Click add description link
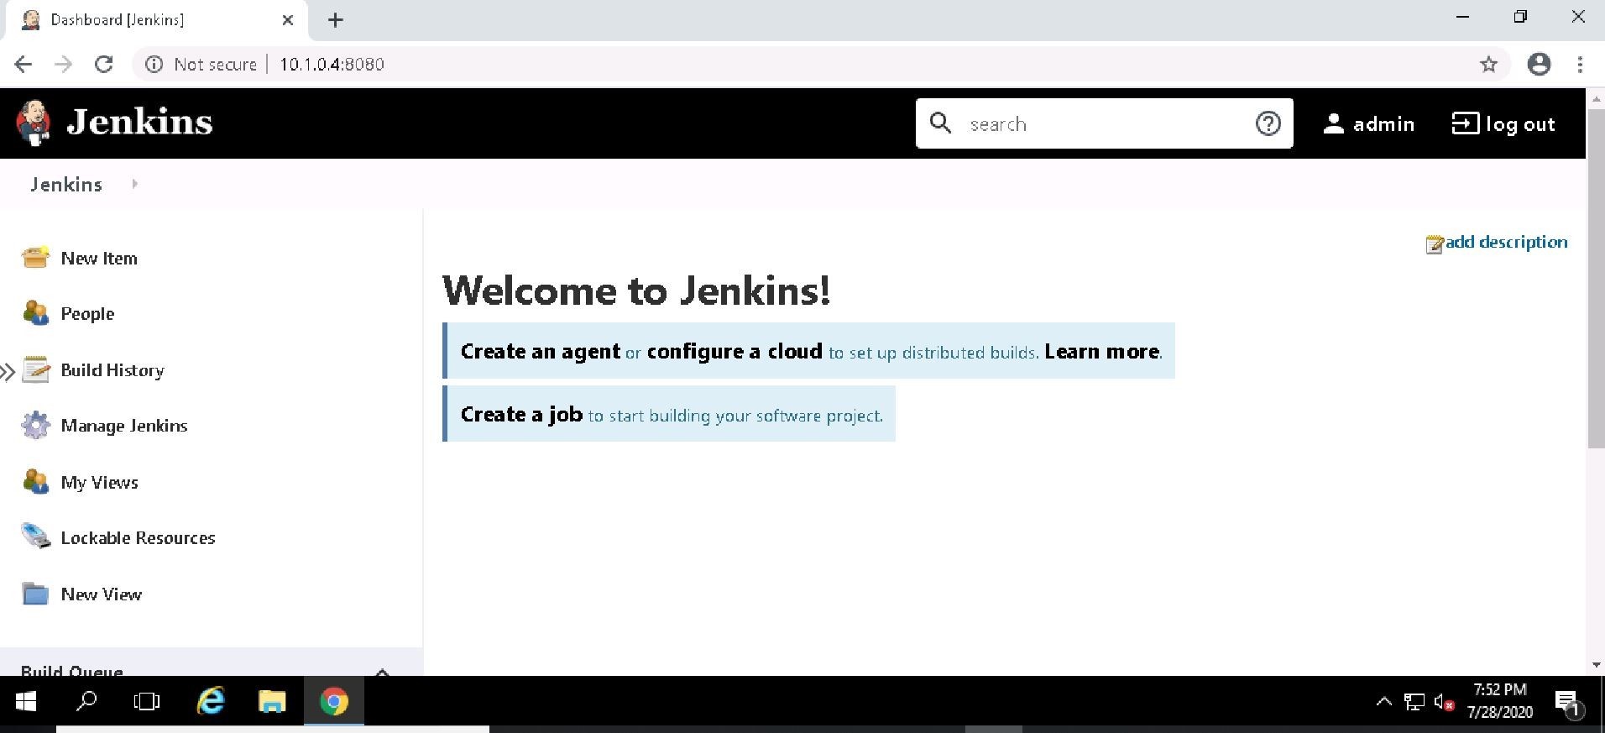 1506,243
